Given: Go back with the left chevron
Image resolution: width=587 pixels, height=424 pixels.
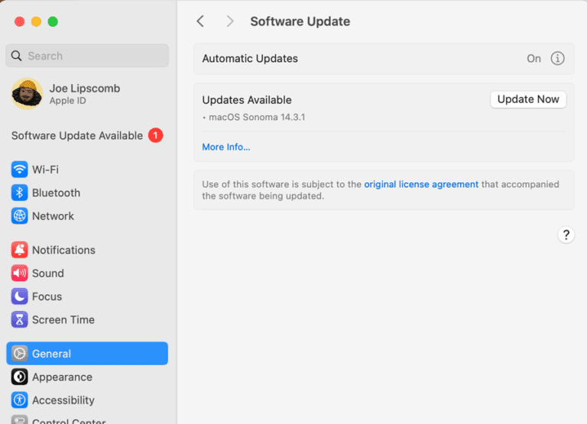Looking at the screenshot, I should tap(200, 21).
